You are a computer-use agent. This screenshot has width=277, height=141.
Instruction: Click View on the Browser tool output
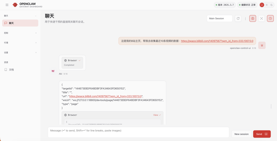[157, 115]
